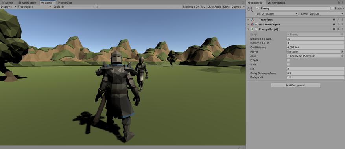The height and width of the screenshot is (149, 345).
Task: Expand the Transform component foldout arrow
Action: coord(249,20)
